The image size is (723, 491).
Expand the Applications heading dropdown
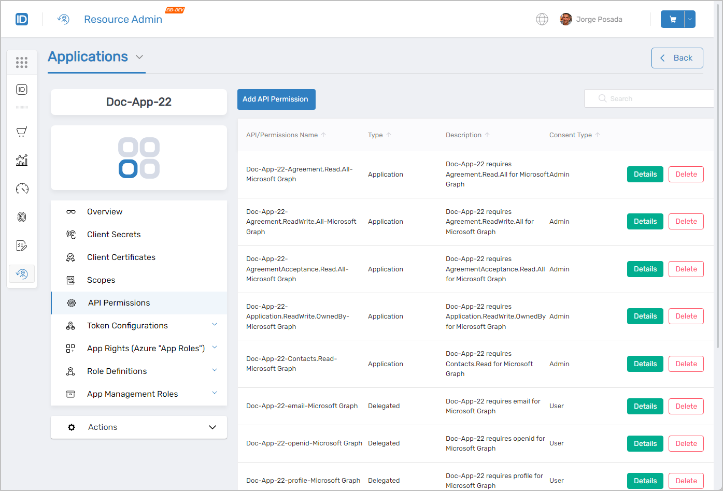(x=138, y=57)
